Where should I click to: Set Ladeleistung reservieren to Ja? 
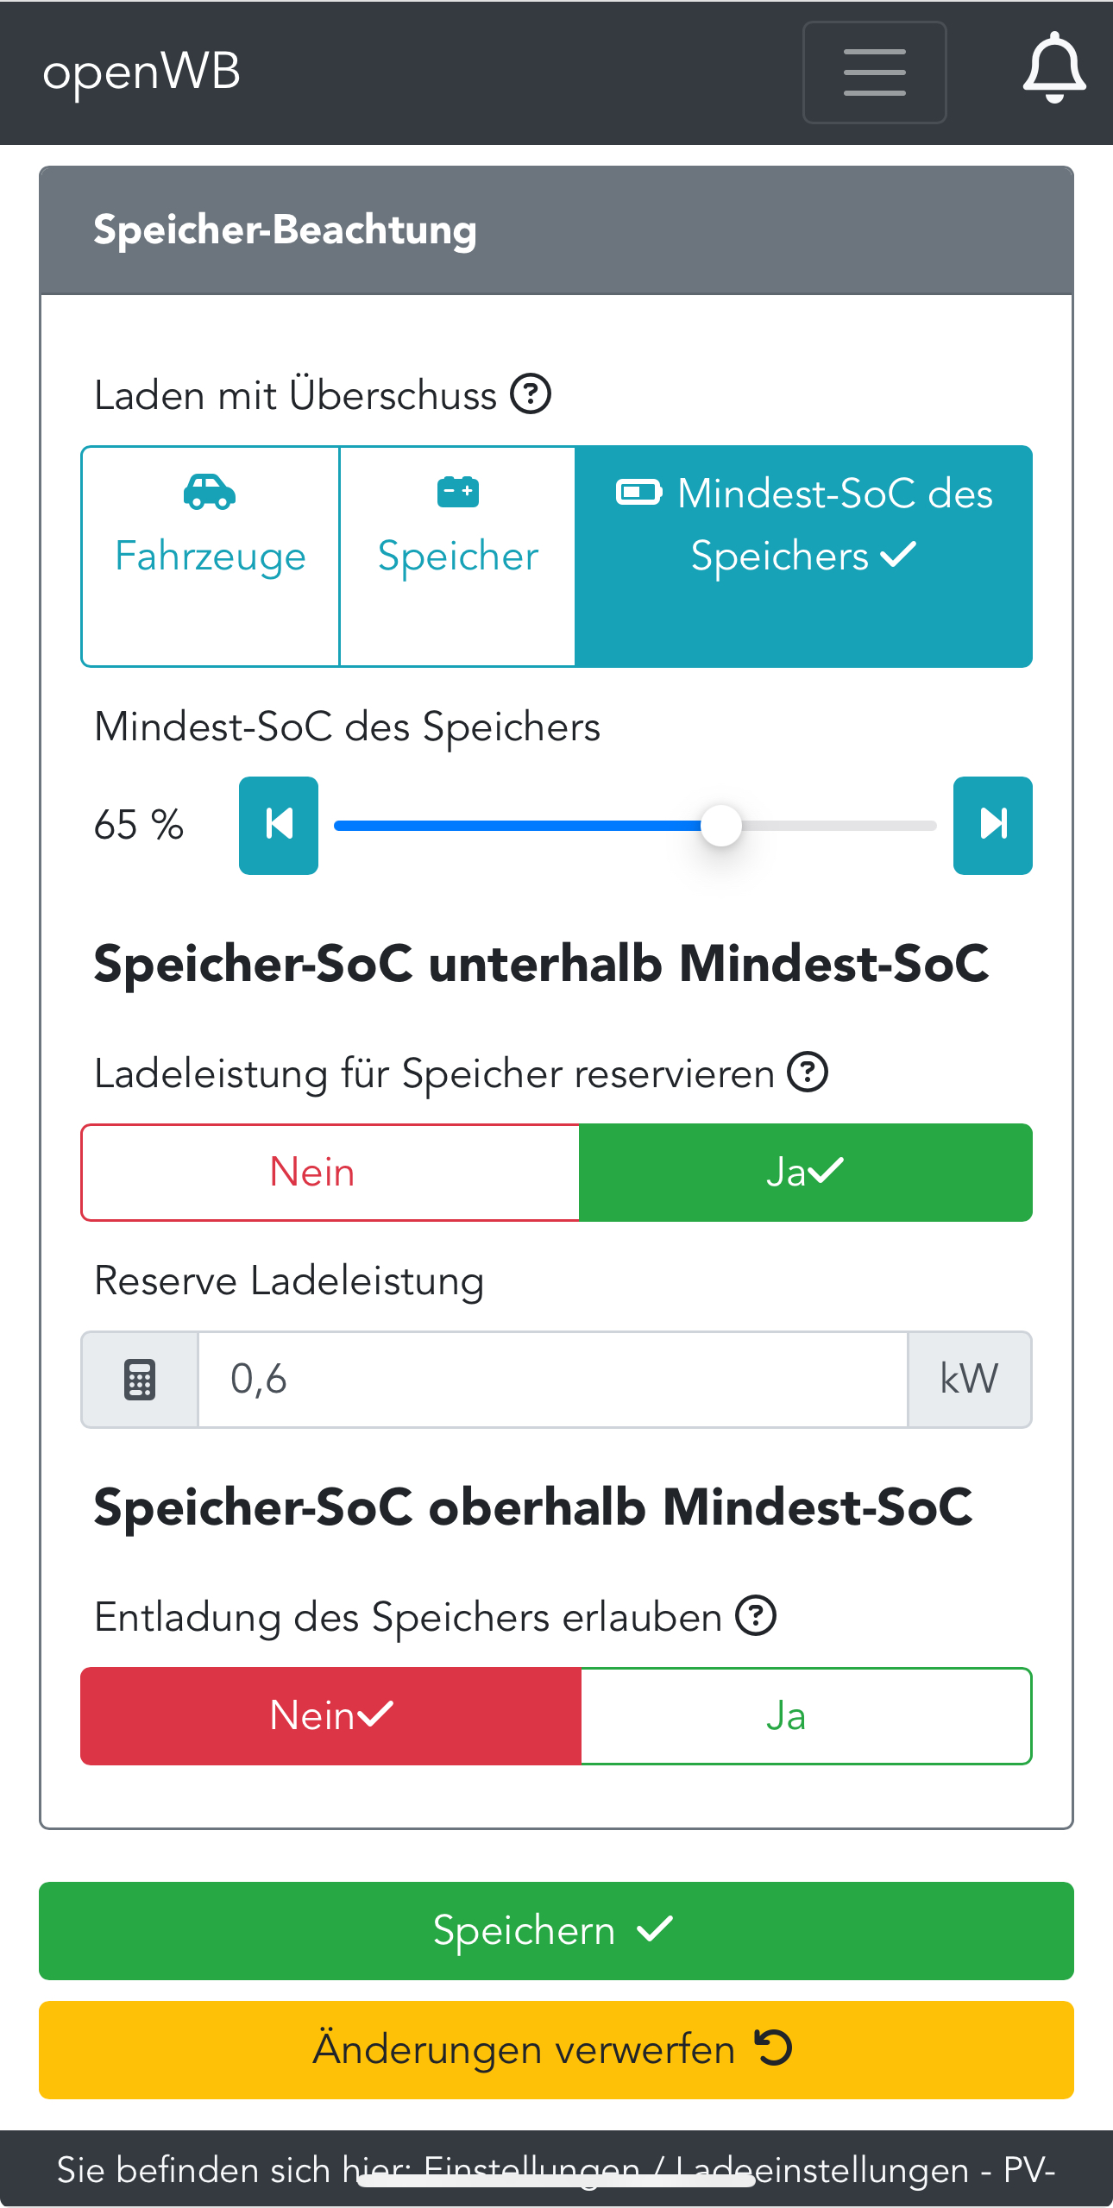[x=805, y=1172]
